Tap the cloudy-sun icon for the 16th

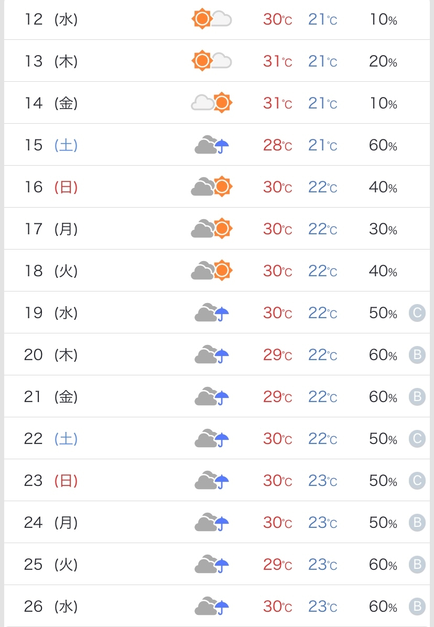(x=212, y=187)
